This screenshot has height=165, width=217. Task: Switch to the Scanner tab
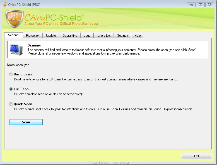click(x=14, y=35)
